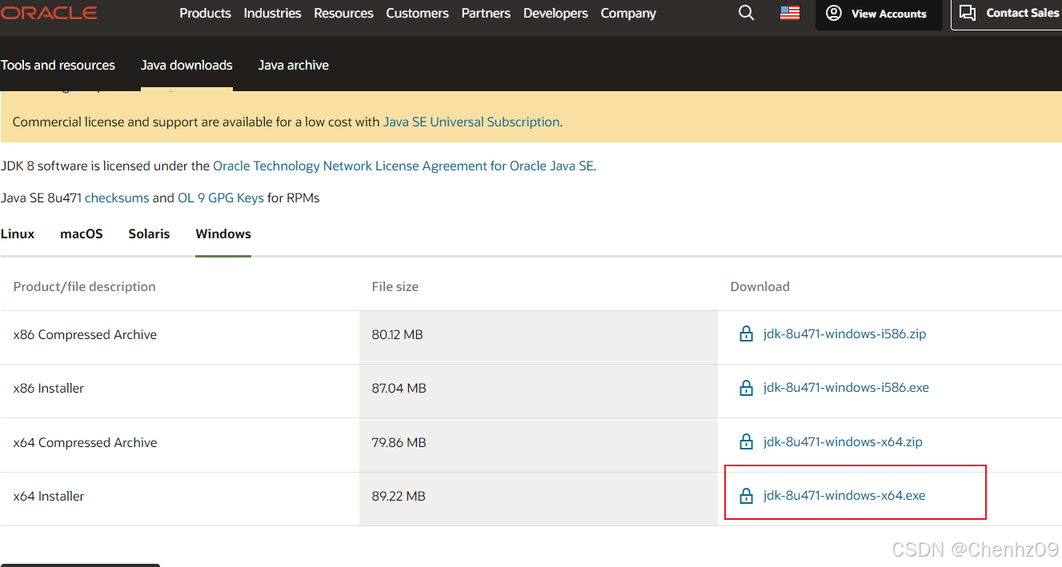Click the user icon in View Accounts

(x=834, y=14)
